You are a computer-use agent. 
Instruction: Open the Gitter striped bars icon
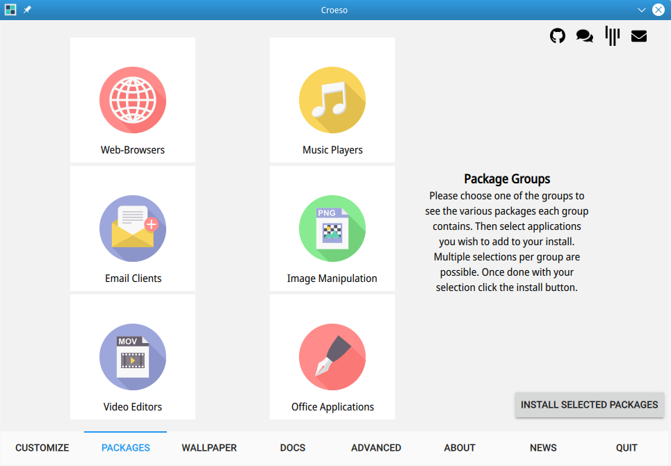click(x=612, y=36)
